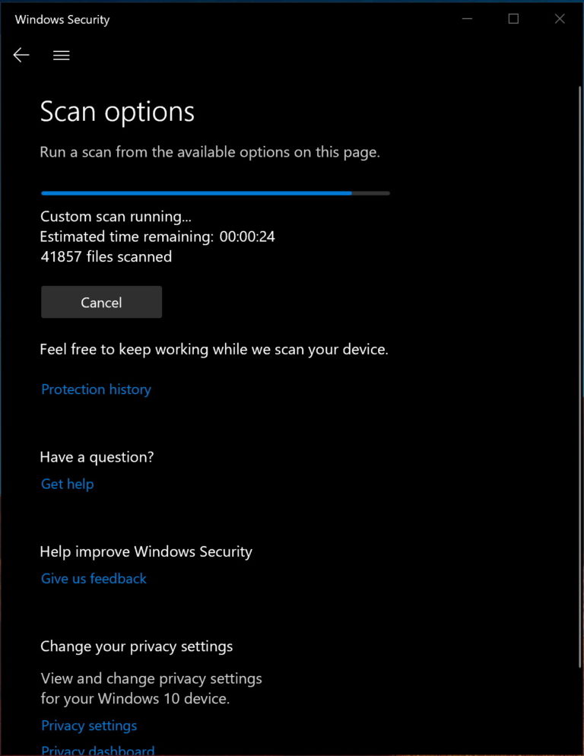Open Protection history
The width and height of the screenshot is (584, 756).
click(96, 389)
